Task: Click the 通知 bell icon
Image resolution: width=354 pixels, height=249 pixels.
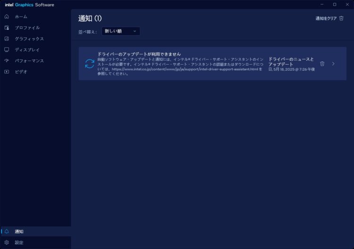Action: point(7,231)
